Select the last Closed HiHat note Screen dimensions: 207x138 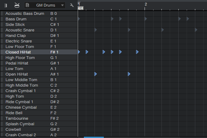[x=137, y=52]
